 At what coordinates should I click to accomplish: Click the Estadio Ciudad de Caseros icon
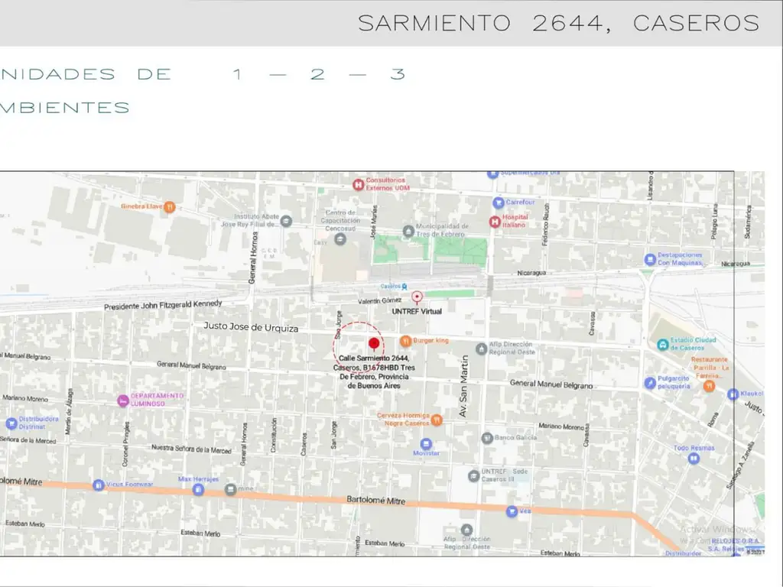click(662, 345)
